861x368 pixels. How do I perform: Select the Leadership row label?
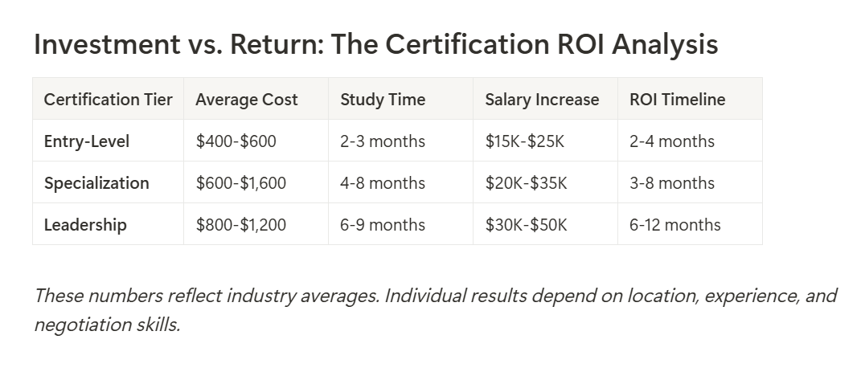(85, 225)
